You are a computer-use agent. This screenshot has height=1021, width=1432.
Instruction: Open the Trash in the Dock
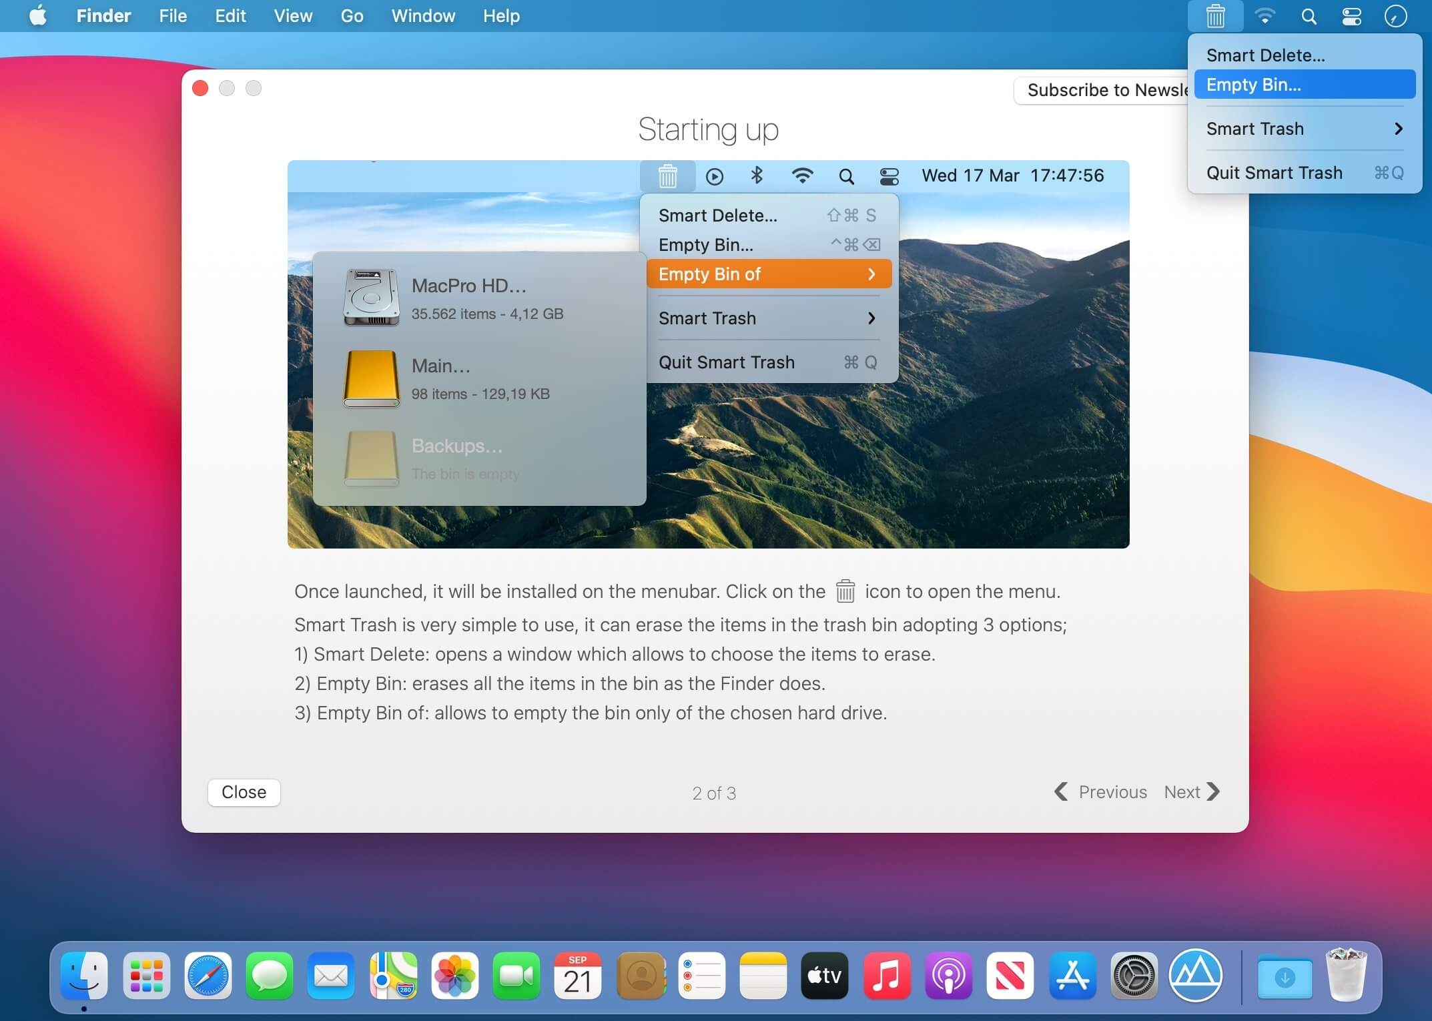pos(1347,974)
